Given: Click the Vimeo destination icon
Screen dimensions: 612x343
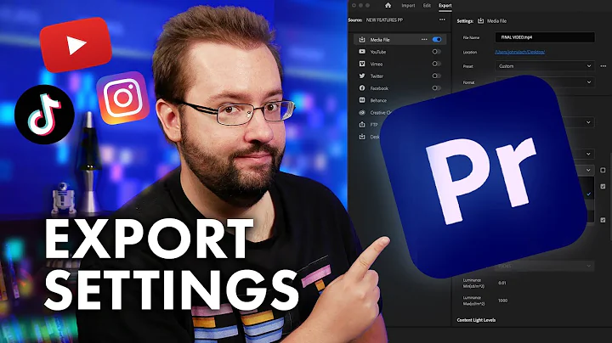Looking at the screenshot, I should tap(362, 64).
